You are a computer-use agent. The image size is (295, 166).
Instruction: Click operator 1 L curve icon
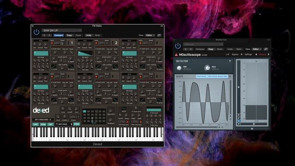(x=54, y=66)
